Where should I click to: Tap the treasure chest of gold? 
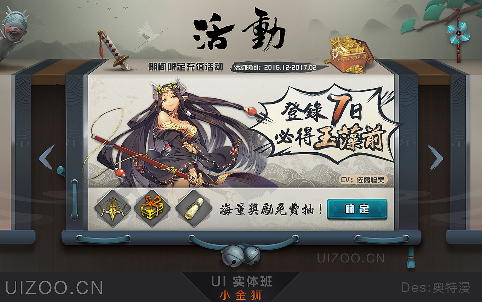349,54
